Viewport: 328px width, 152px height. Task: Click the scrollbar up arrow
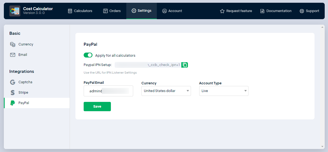322,27
